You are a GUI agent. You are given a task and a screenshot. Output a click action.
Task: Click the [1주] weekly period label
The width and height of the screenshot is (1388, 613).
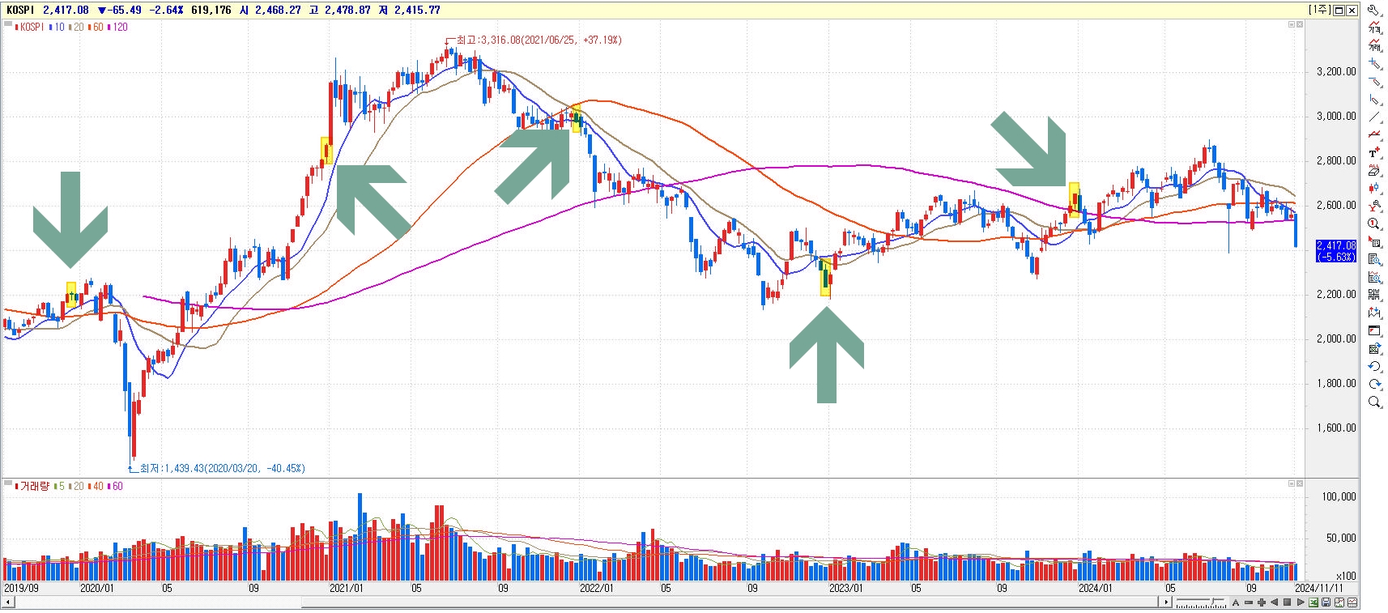[x=1318, y=10]
